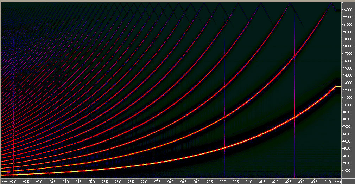Select 30.5 on the time ruler
Viewport: 355px width, 184px height.
click(236, 182)
